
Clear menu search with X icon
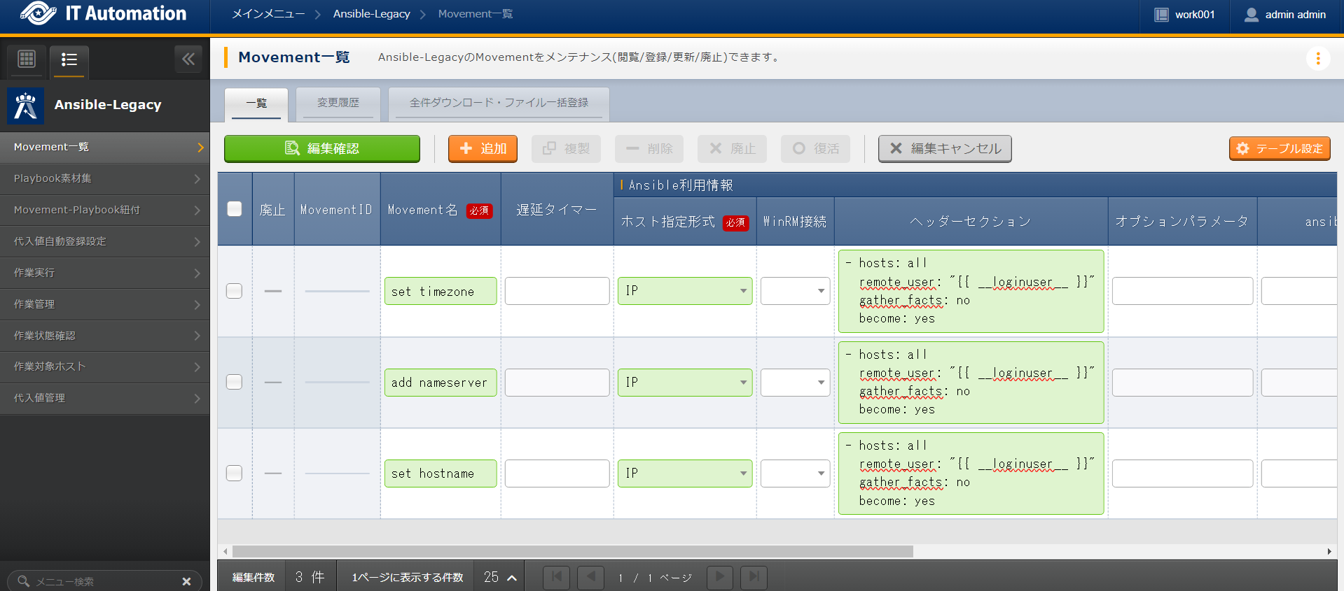[186, 581]
